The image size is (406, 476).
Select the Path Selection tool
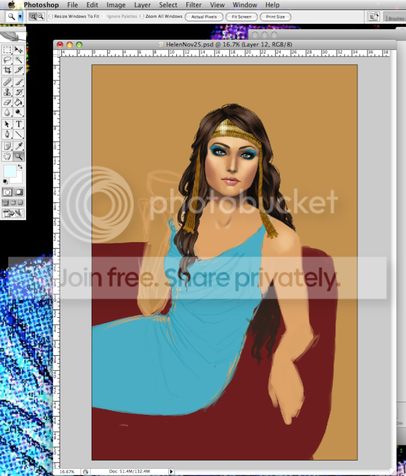pyautogui.click(x=7, y=124)
